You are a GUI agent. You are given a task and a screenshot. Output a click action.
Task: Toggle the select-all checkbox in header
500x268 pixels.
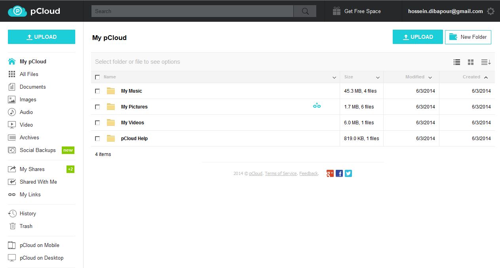pos(97,77)
